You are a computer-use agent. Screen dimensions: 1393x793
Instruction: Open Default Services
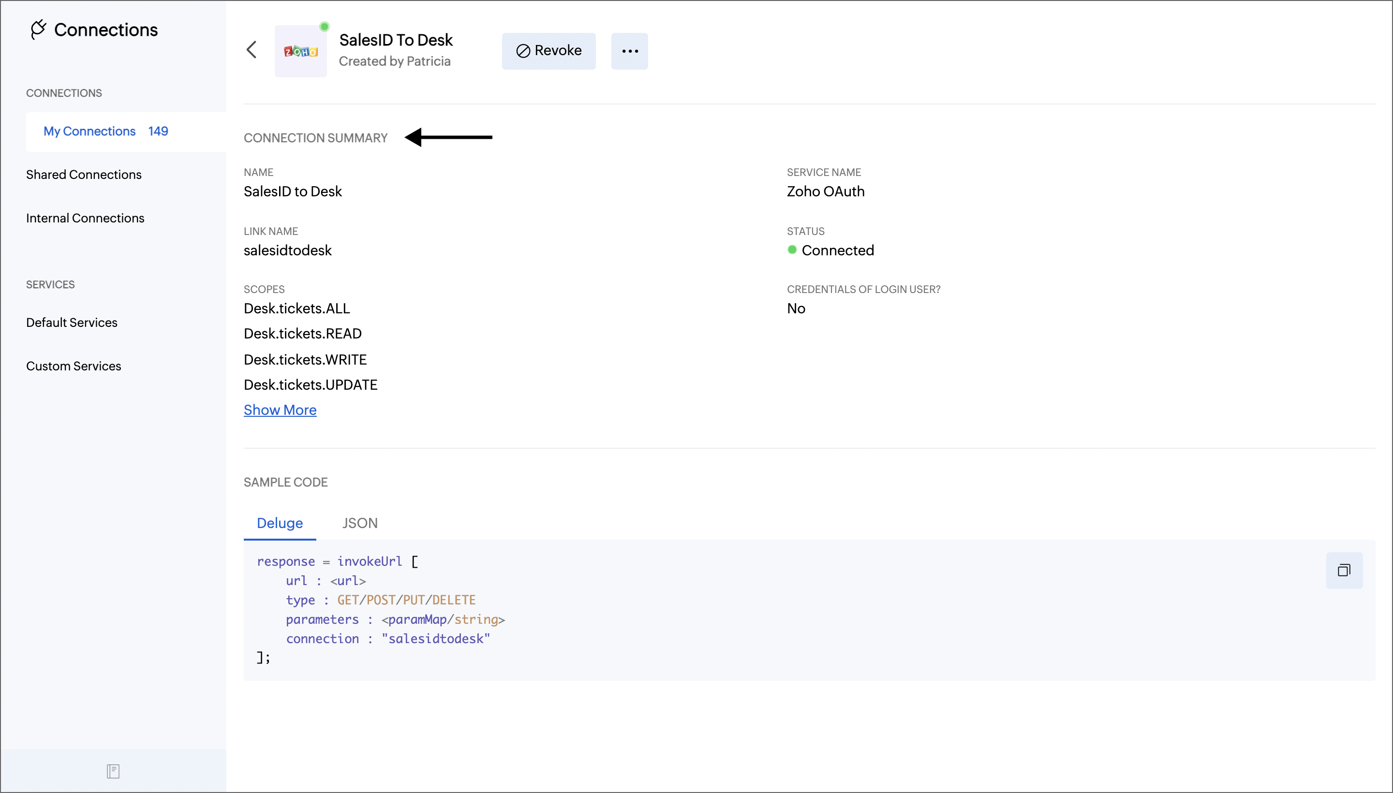point(72,323)
